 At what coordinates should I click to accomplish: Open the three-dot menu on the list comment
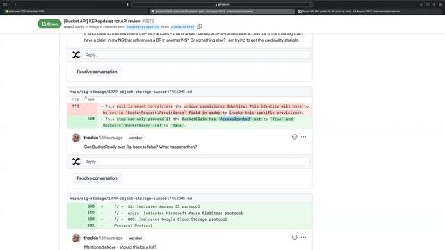[x=303, y=237]
